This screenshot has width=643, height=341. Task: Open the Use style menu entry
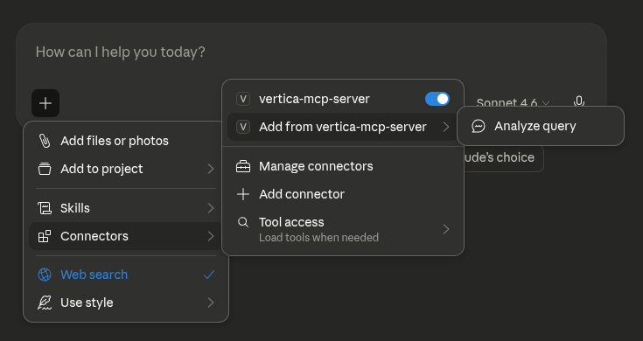(x=126, y=303)
